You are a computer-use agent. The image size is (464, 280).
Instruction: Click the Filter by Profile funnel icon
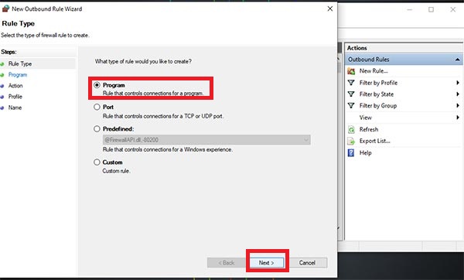(351, 83)
